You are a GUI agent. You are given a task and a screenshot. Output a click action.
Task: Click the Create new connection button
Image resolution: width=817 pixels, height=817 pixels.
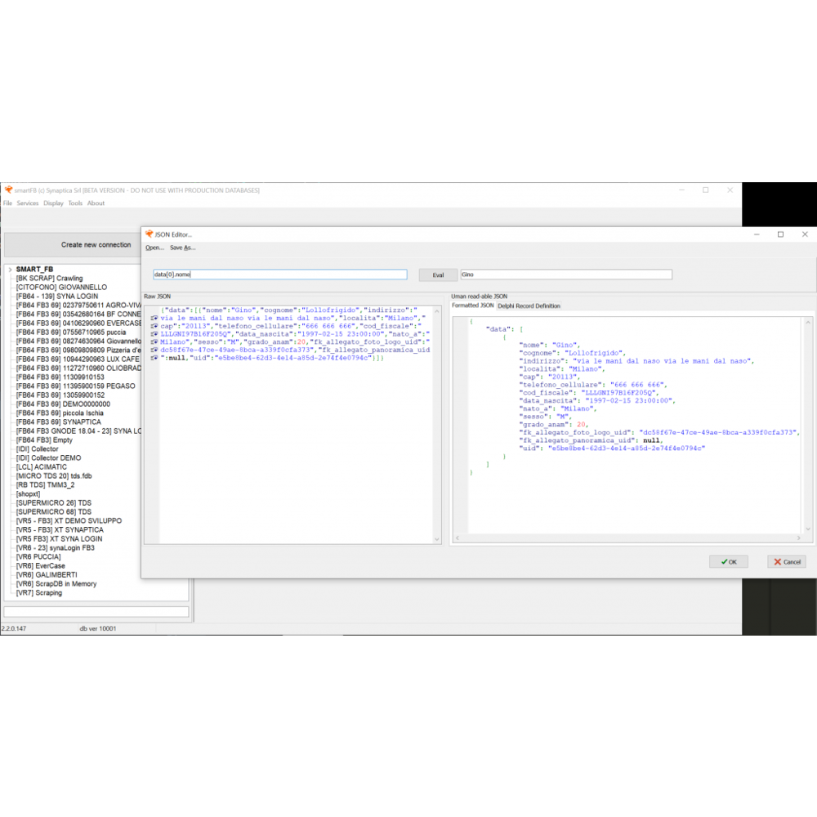pos(96,245)
